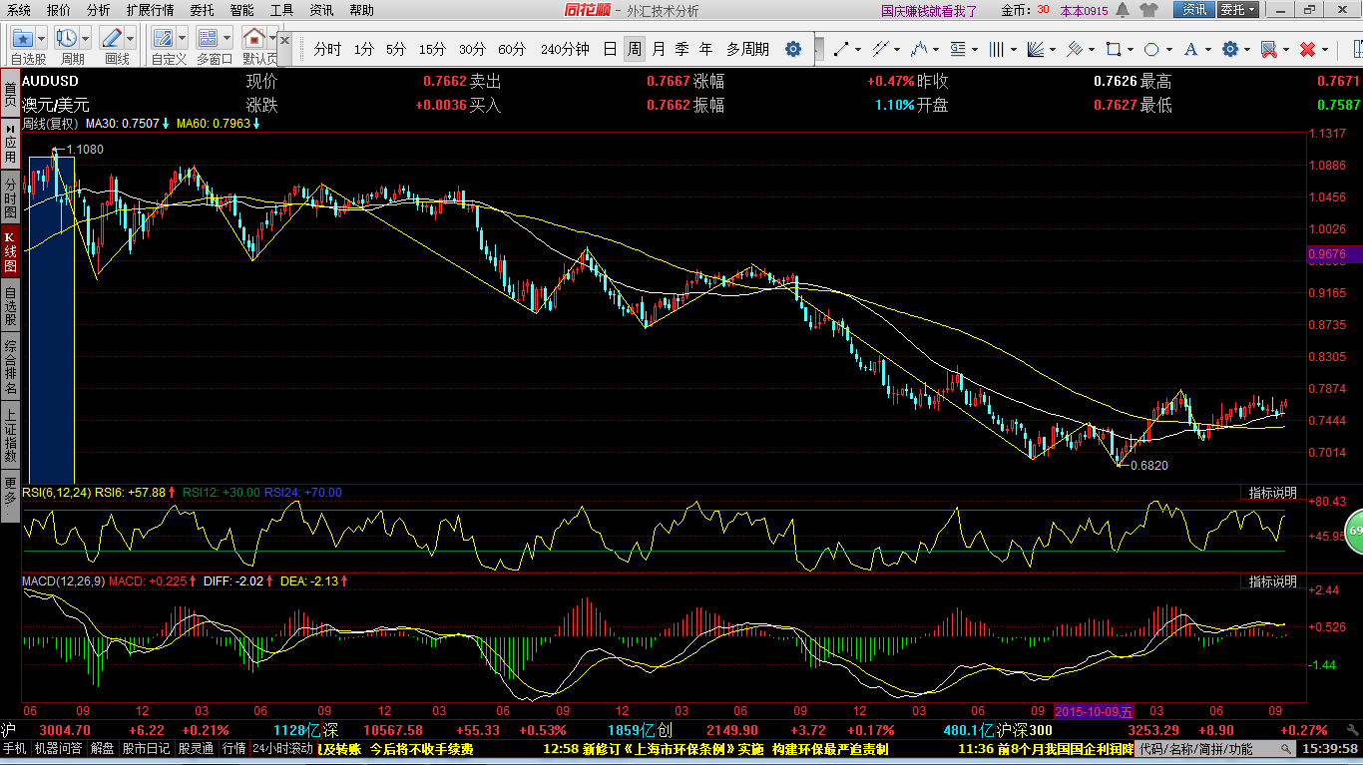Open the 股市日记 bottom bar button

146,748
